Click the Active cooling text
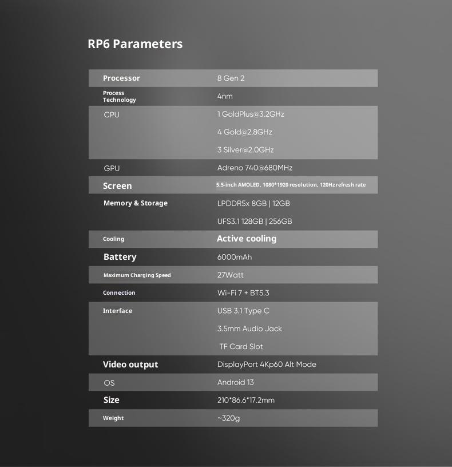 pyautogui.click(x=247, y=239)
